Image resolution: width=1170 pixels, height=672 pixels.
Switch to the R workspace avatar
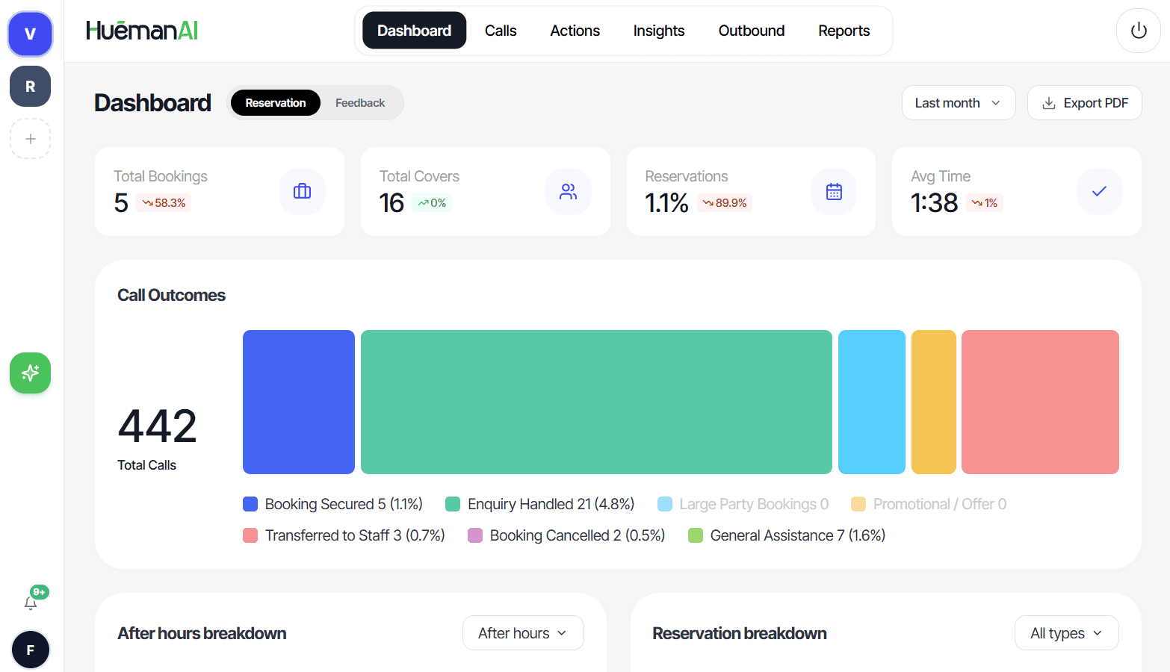point(31,87)
